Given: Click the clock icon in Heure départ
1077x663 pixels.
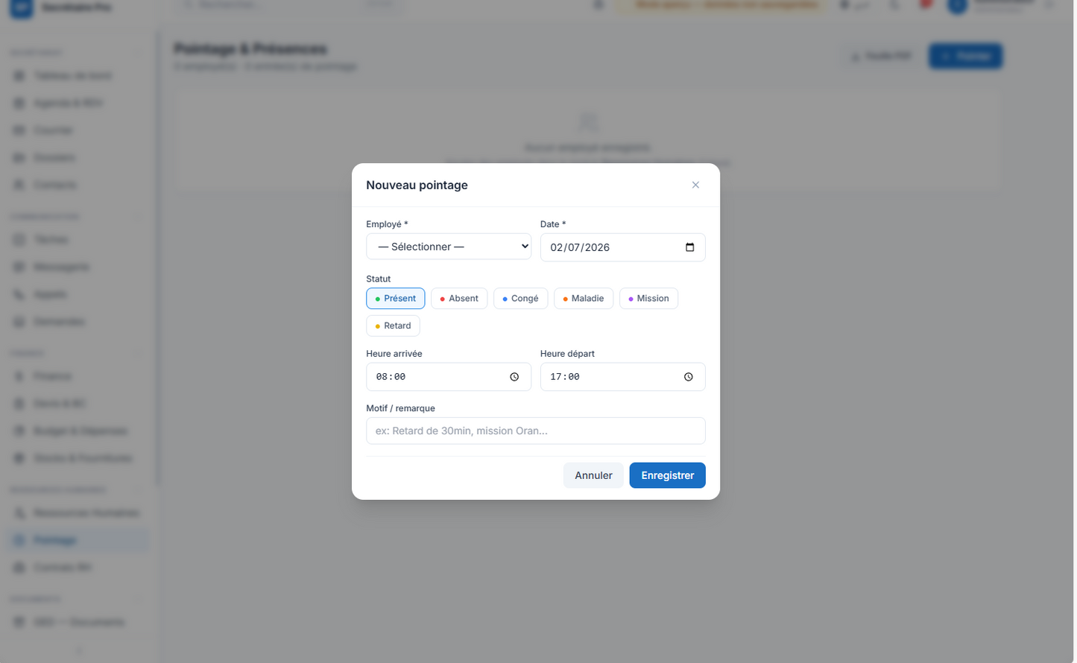Looking at the screenshot, I should pyautogui.click(x=689, y=377).
